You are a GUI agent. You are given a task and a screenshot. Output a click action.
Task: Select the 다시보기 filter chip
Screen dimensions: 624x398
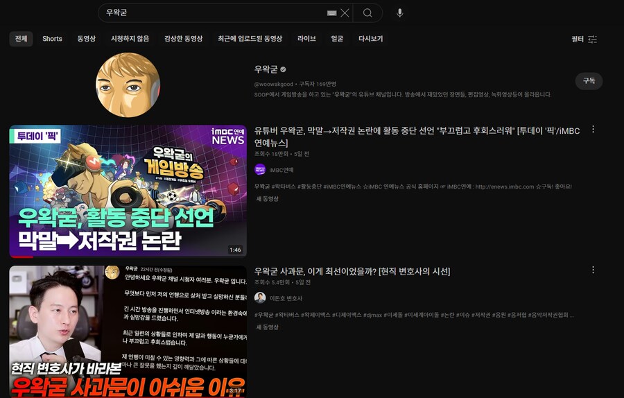click(370, 39)
